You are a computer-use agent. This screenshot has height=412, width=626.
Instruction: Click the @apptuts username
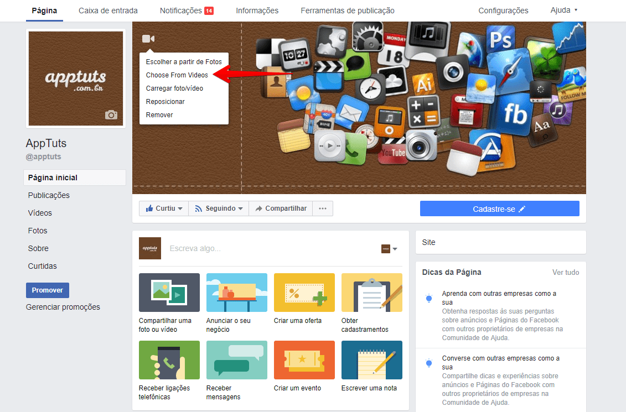click(44, 157)
